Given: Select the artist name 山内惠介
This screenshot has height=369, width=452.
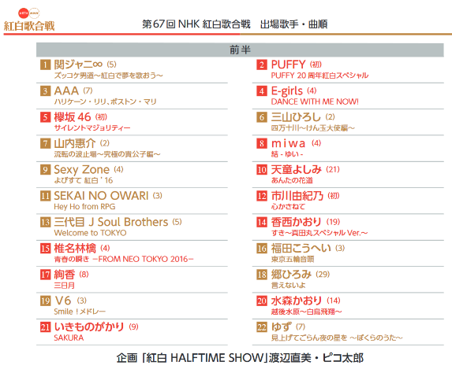Looking at the screenshot, I should [x=75, y=143].
